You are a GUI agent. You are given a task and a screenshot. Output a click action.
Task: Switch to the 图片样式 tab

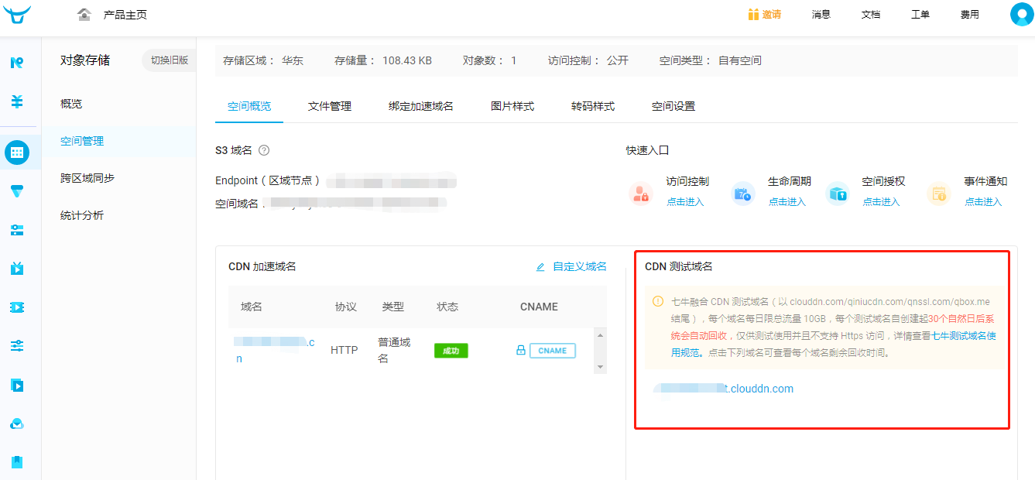[x=512, y=106]
